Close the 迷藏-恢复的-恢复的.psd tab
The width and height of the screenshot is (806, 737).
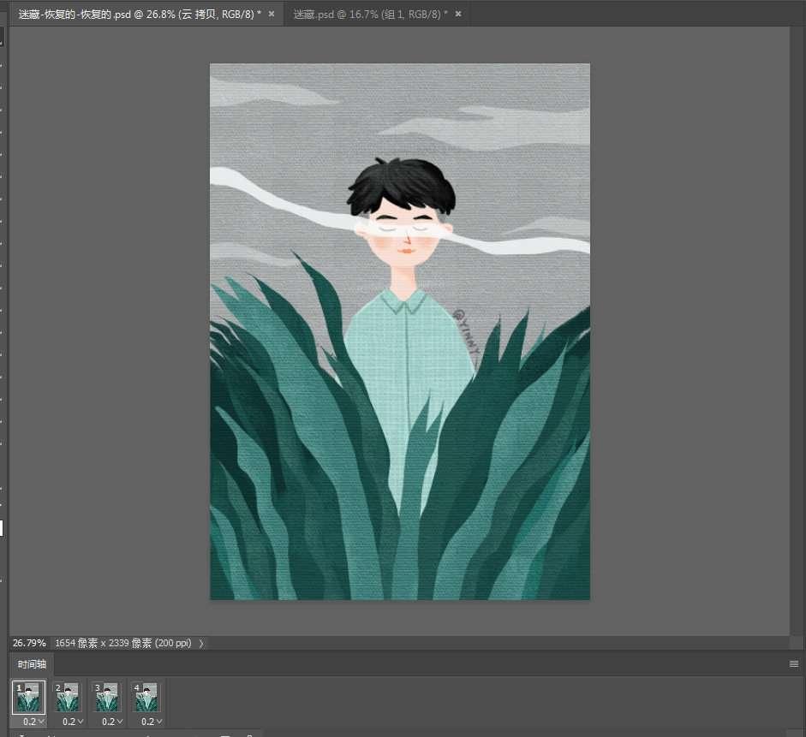[x=272, y=14]
